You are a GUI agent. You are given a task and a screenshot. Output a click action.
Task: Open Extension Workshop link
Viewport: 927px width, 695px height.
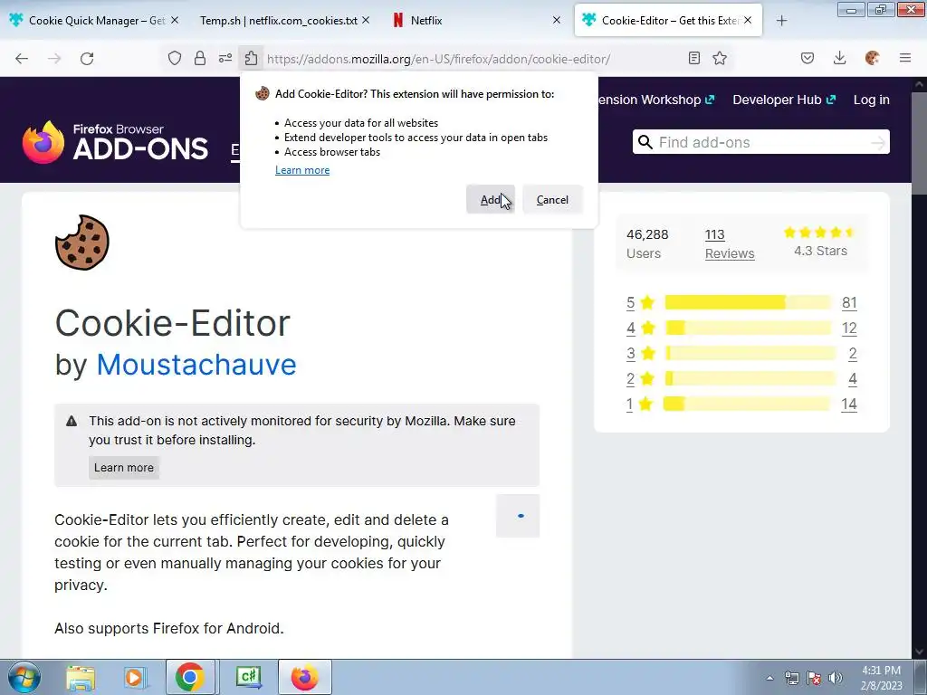tap(656, 100)
